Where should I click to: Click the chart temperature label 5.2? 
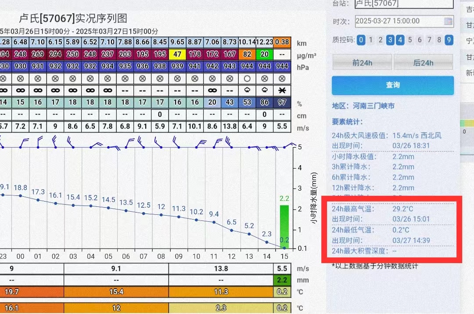point(249,226)
